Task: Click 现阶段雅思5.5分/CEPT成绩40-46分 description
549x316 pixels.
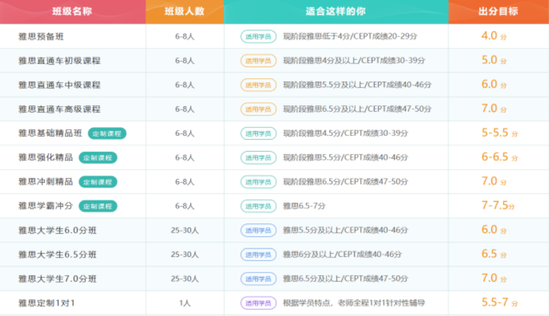Action: click(346, 158)
